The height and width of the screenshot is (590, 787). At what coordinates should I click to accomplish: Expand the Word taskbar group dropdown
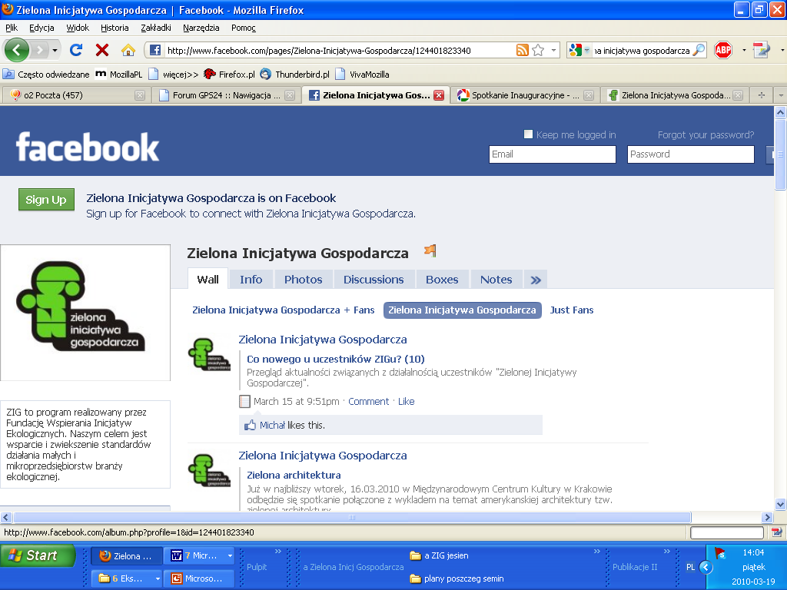(230, 556)
